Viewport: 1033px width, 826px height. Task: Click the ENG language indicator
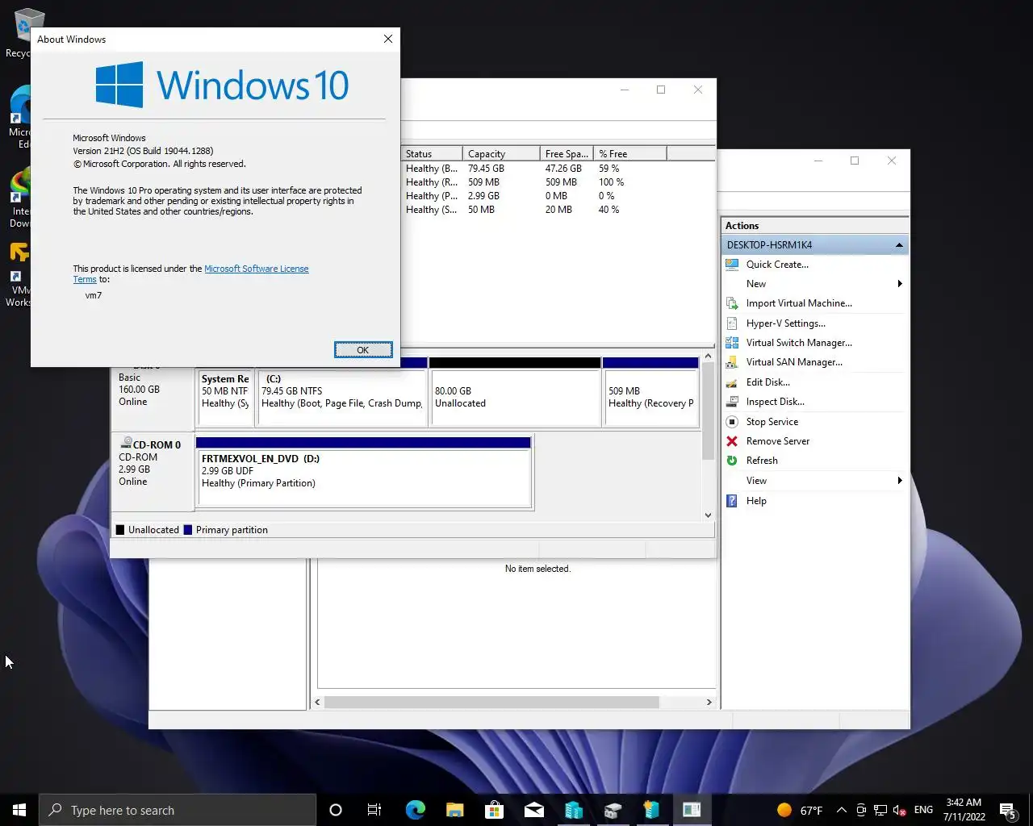point(923,810)
